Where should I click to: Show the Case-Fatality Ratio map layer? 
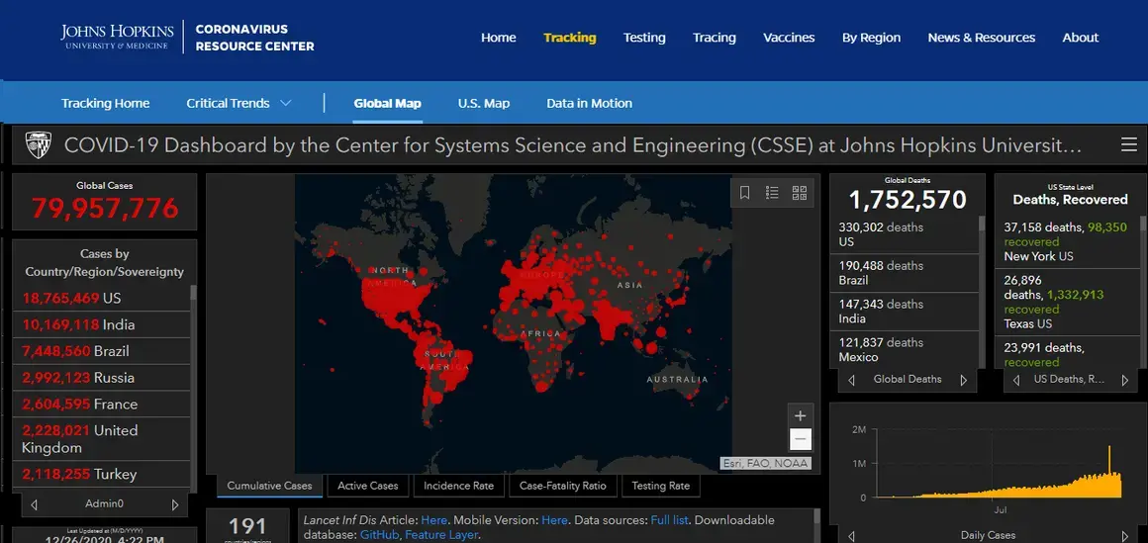point(563,486)
